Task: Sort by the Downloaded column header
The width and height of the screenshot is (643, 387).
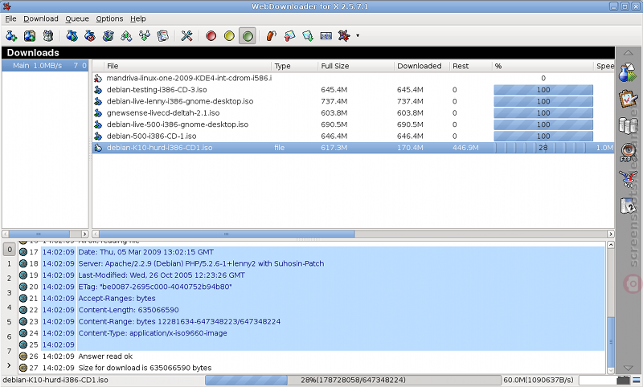Action: coord(421,66)
